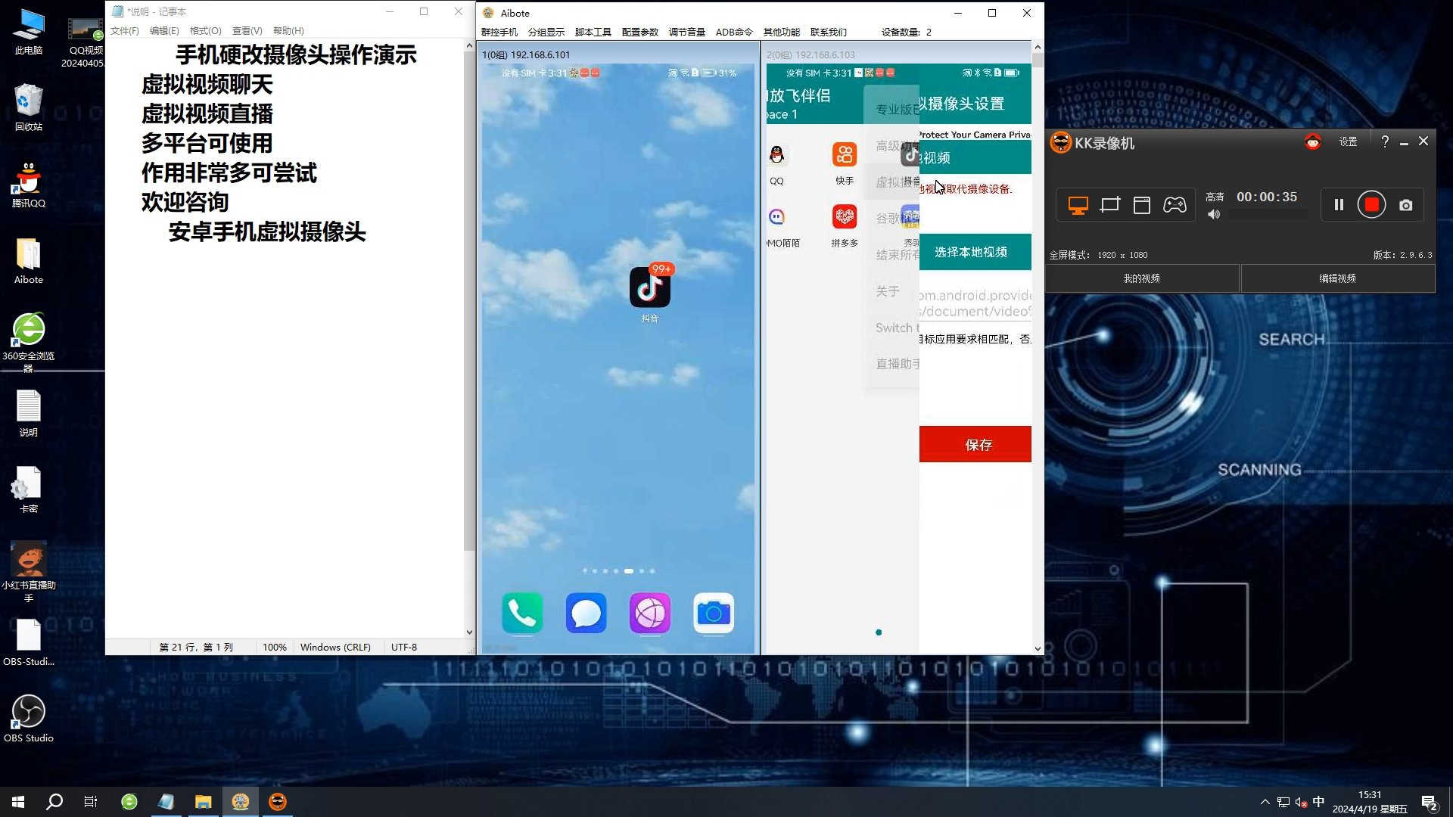
Task: Open Recycle Bin desktop icon
Action: [29, 108]
